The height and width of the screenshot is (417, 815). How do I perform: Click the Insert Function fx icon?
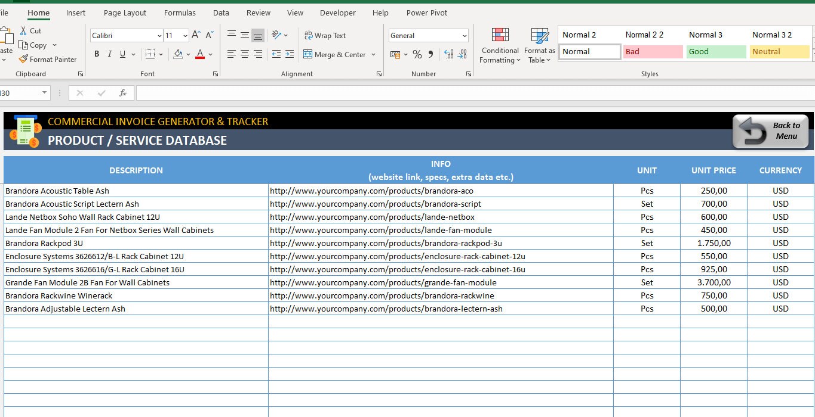click(x=124, y=92)
